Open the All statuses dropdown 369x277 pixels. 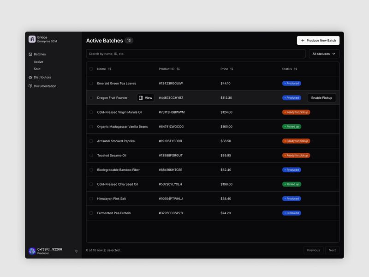[x=323, y=54]
